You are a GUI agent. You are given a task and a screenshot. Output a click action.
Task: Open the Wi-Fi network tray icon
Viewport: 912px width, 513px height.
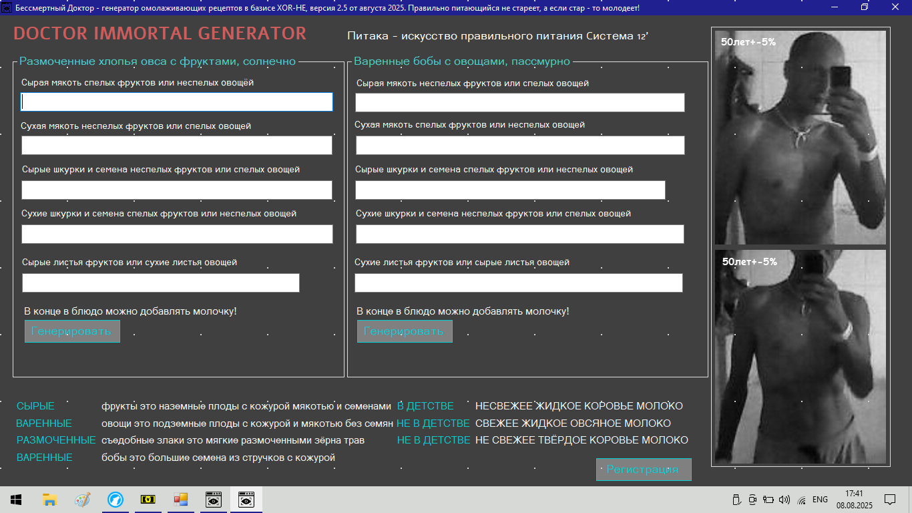[801, 500]
